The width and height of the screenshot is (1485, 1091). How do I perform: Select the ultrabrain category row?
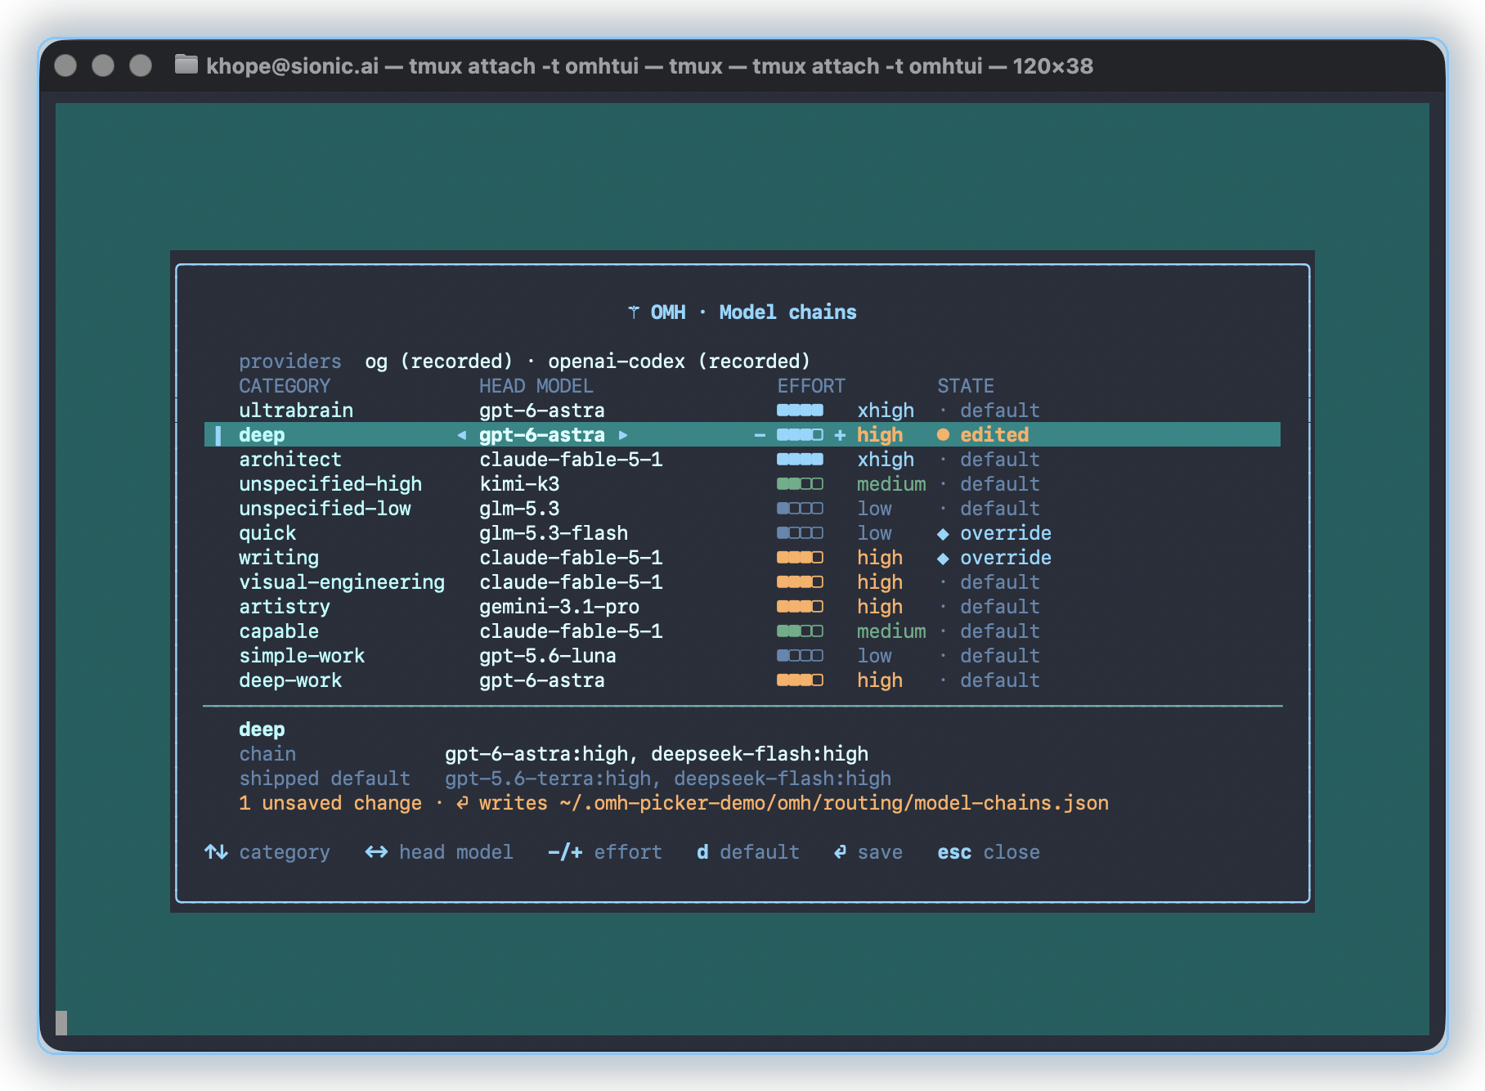pos(742,411)
